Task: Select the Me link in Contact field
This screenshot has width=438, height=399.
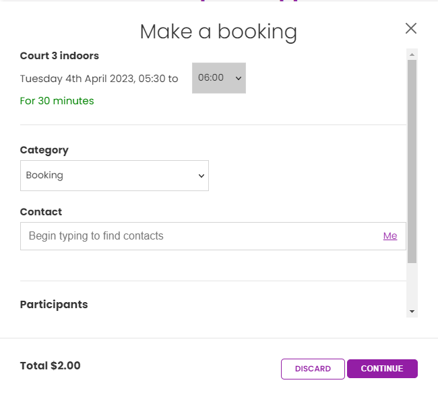Action: tap(390, 236)
